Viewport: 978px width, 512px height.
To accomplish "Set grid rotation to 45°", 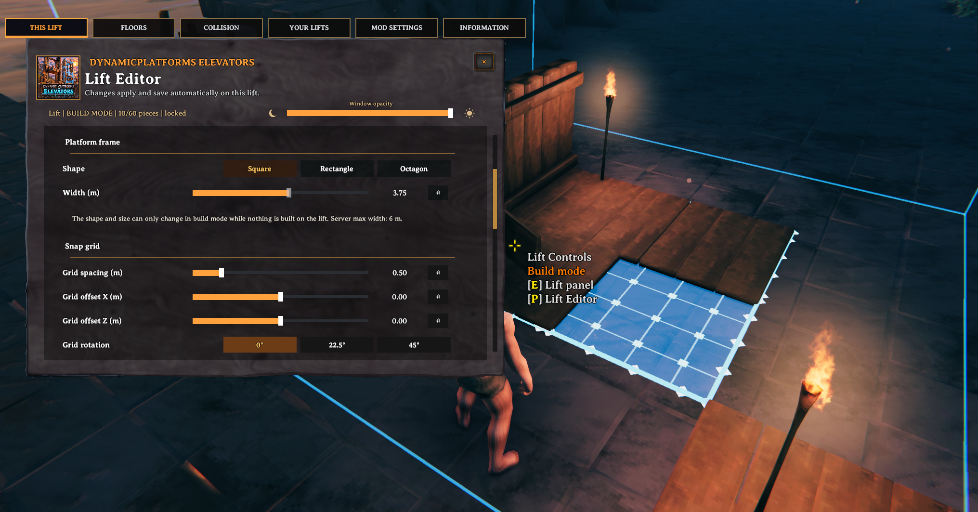I will pos(414,345).
